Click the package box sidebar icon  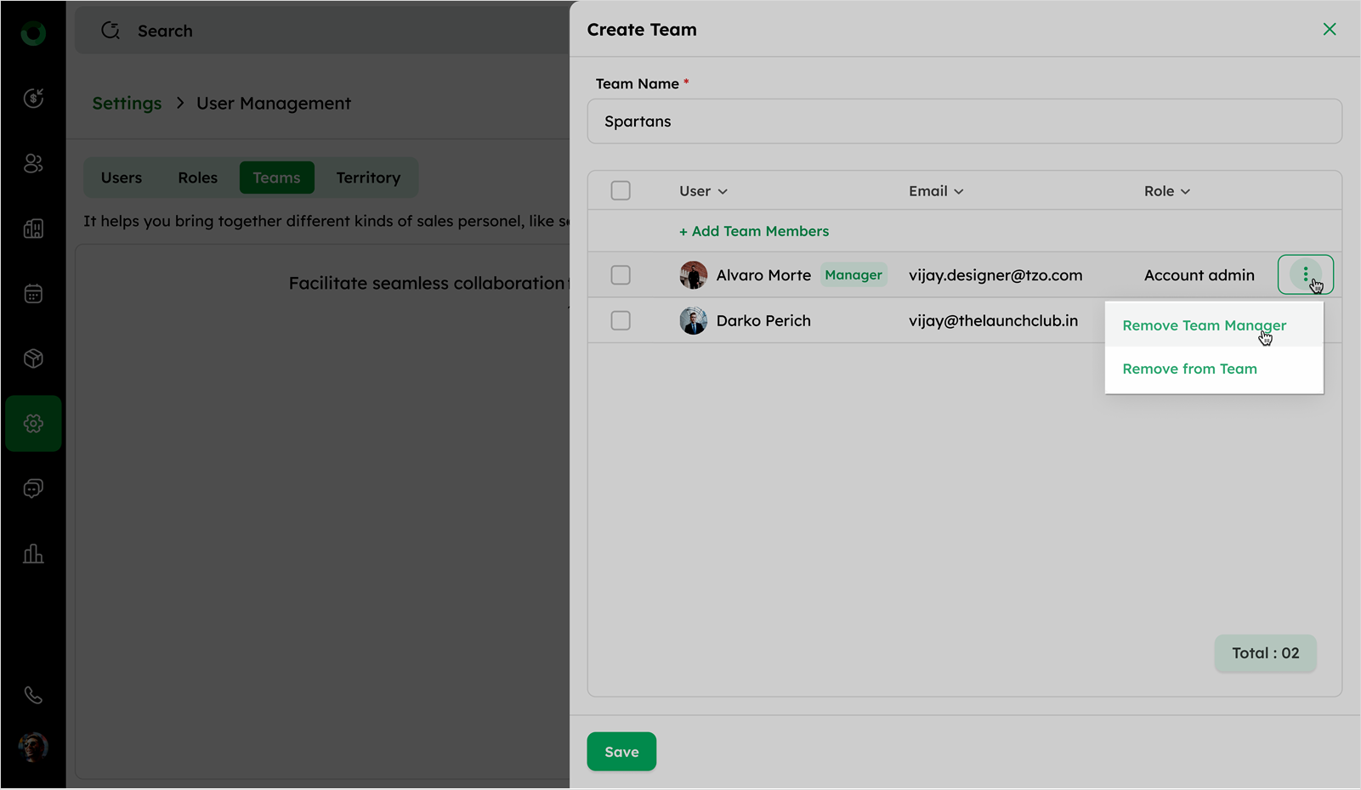point(33,358)
